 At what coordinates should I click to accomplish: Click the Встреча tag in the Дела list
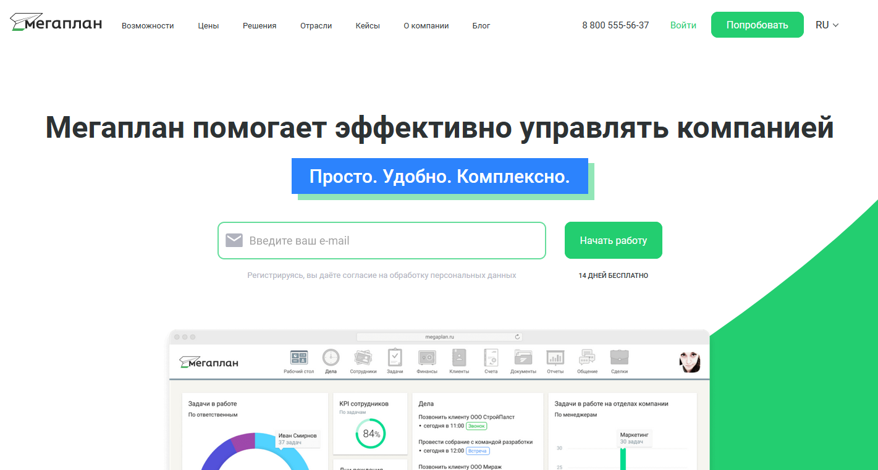point(478,451)
